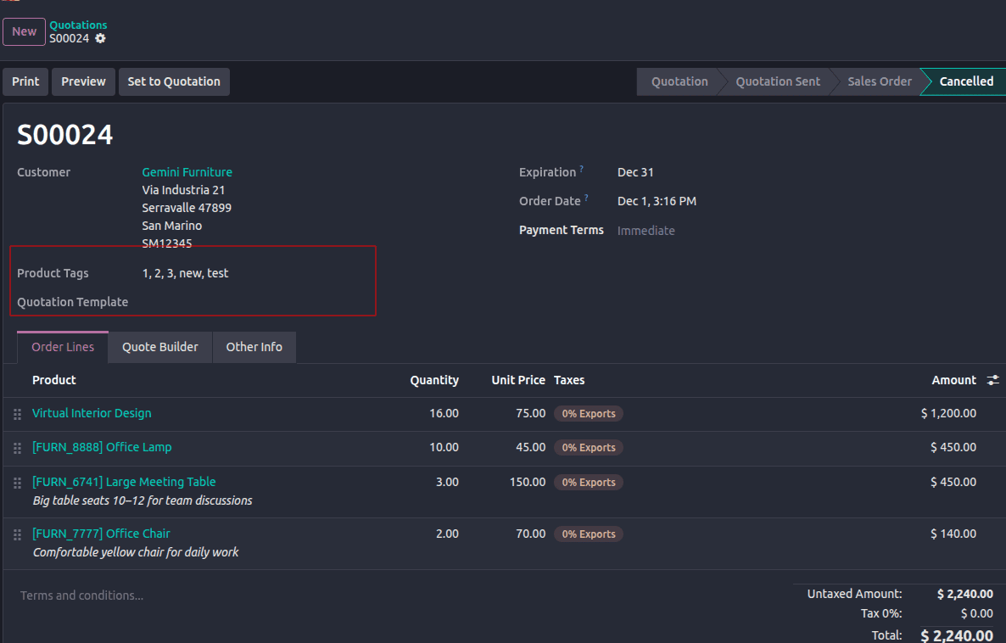
Task: Click the Preview button
Action: click(x=83, y=81)
